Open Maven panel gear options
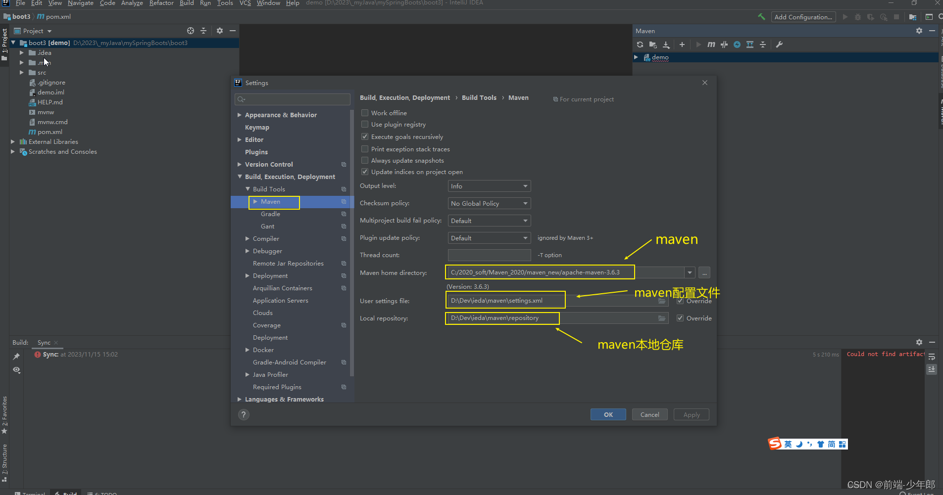Screen dimensions: 943x495 [x=919, y=31]
